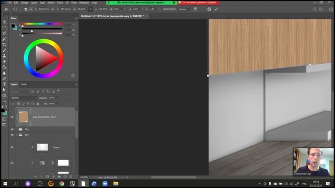Select the Rectangle shape tool
335x188 pixels.
[4, 96]
